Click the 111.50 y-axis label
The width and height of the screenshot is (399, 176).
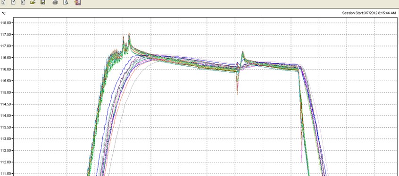[x=7, y=174]
